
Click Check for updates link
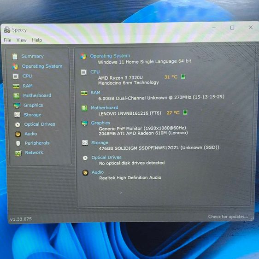point(228,217)
